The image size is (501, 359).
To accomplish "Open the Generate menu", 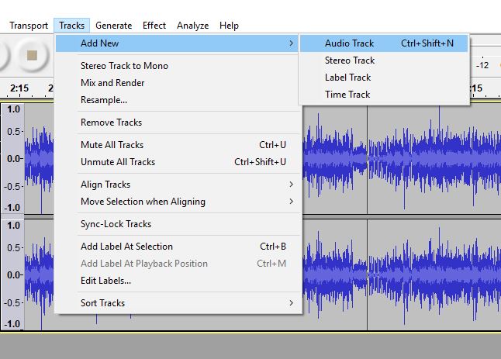I will tap(113, 26).
